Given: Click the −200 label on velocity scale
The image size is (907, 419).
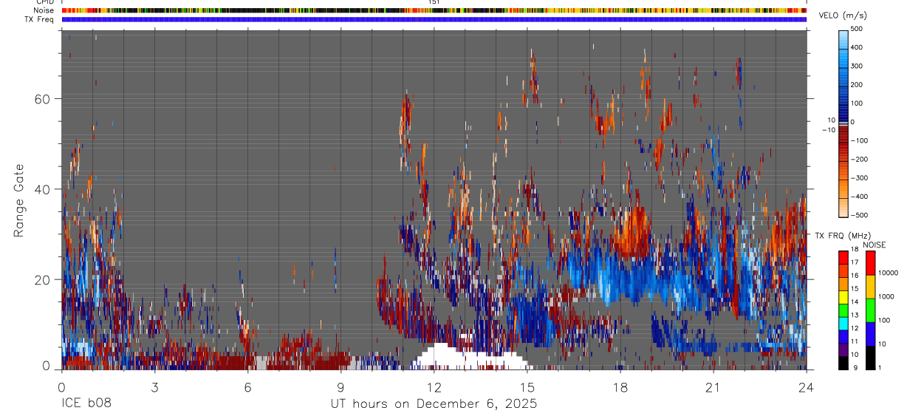Looking at the screenshot, I should pyautogui.click(x=859, y=159).
